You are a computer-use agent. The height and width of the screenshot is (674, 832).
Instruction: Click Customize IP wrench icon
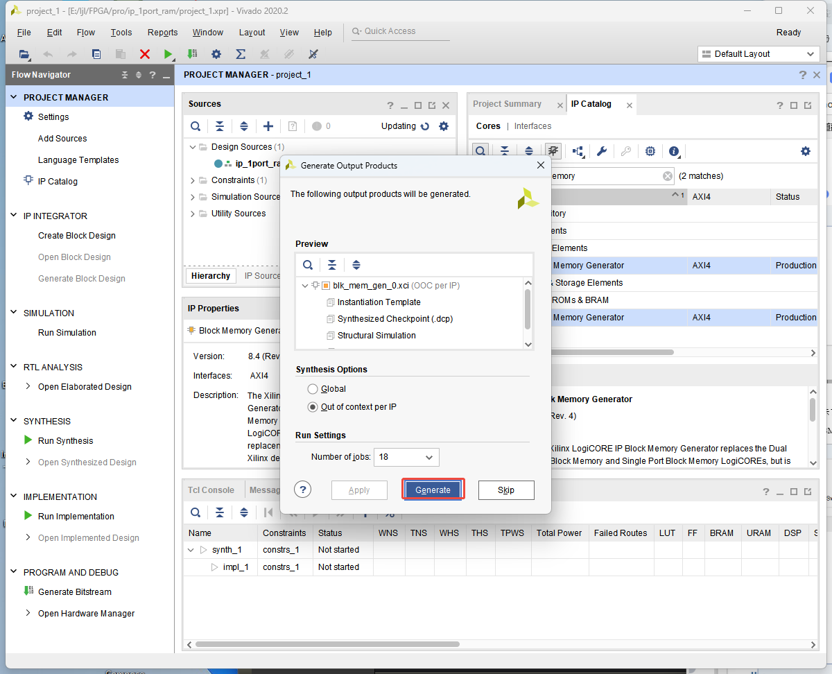tap(602, 151)
